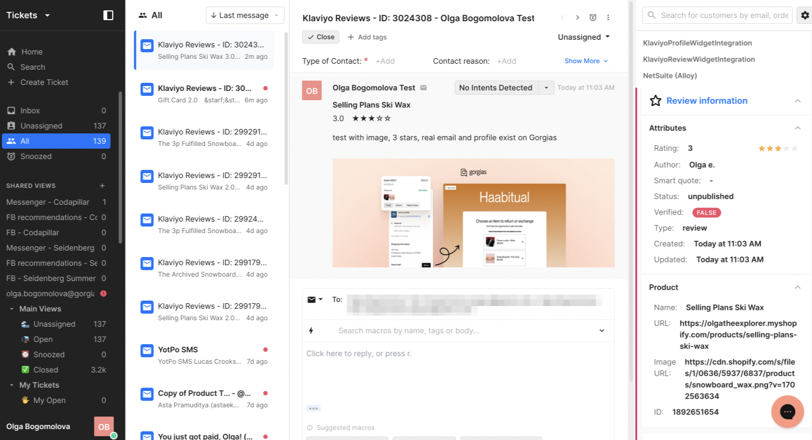Open the Inbox view
The height and width of the screenshot is (440, 812).
click(x=56, y=111)
